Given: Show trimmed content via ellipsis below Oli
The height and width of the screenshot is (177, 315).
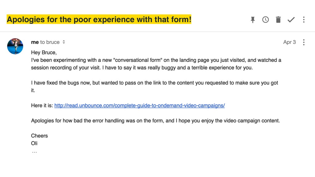Looking at the screenshot, I should pos(34,152).
